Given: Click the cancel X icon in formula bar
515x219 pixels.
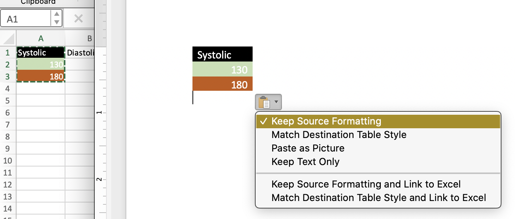Looking at the screenshot, I should tap(78, 18).
